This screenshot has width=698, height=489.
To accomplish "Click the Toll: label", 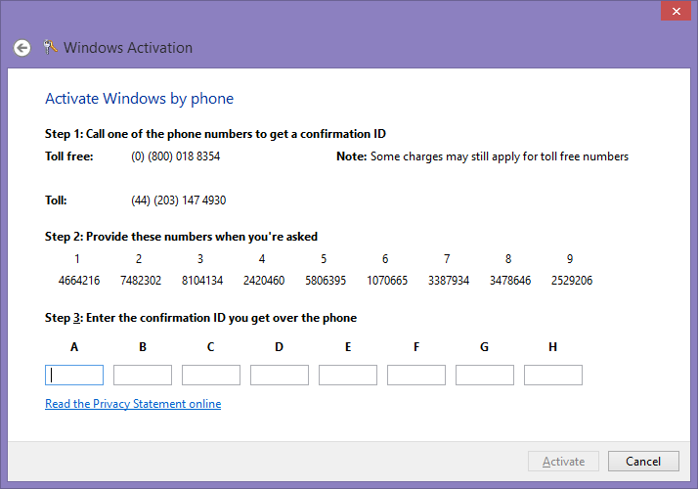I will coord(56,200).
